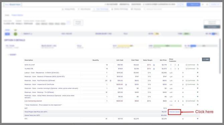Click Confirmed status in Fall Protection row
The height and width of the screenshot is (125, 224).
(190, 80)
